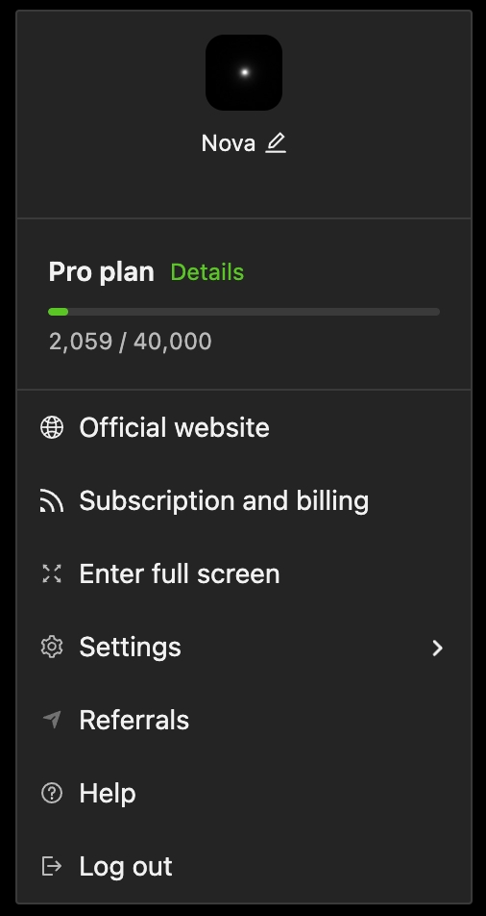
Task: Open Subscription and billing menu entry
Action: click(x=244, y=500)
